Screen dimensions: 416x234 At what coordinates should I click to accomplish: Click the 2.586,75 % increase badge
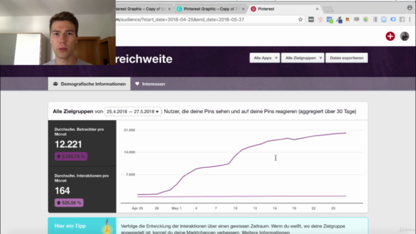[71, 156]
